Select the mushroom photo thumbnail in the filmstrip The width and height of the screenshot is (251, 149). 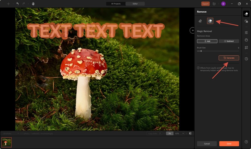(6, 142)
